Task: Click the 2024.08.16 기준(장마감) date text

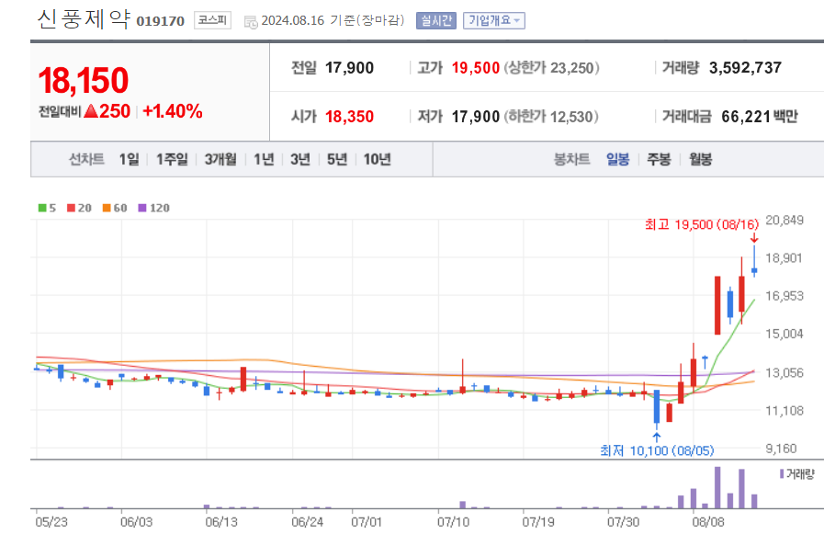Action: tap(333, 20)
